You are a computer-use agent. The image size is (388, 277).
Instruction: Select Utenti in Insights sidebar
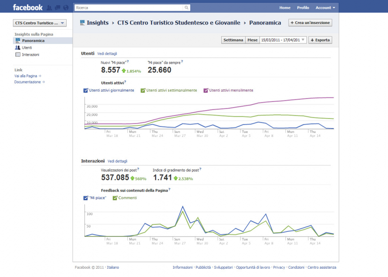(x=27, y=48)
